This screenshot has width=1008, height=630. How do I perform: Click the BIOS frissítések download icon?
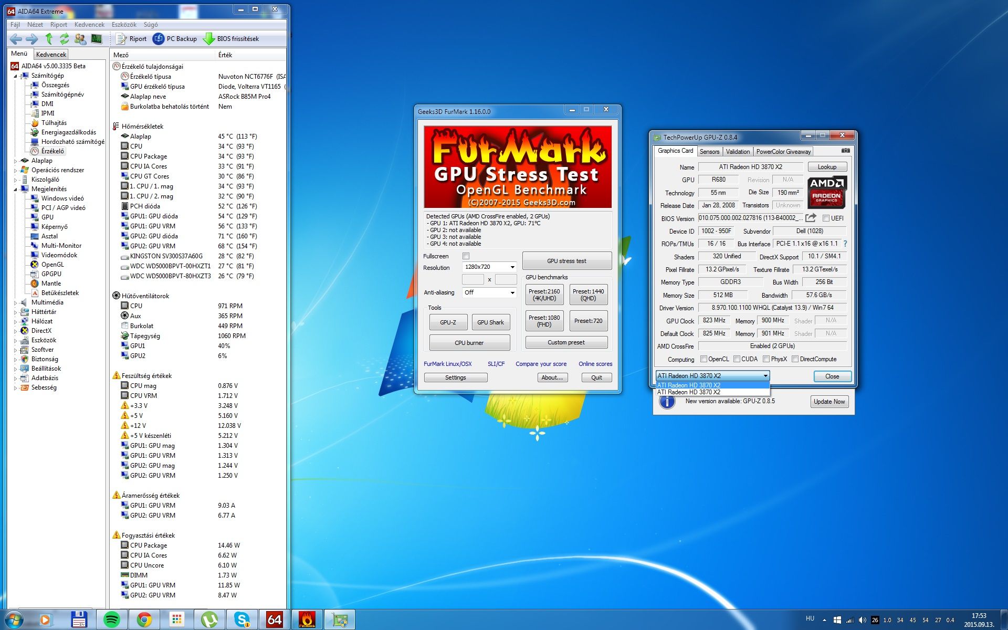pyautogui.click(x=209, y=39)
